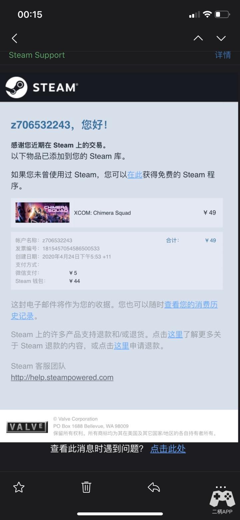Tap the battery indicator in status bar
240x520 pixels.
(222, 14)
